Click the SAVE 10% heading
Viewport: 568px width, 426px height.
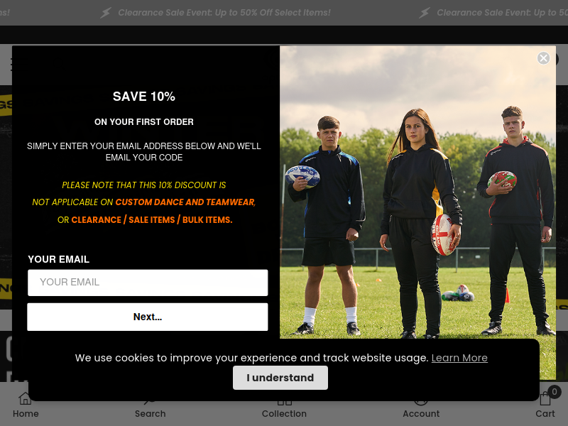point(144,97)
